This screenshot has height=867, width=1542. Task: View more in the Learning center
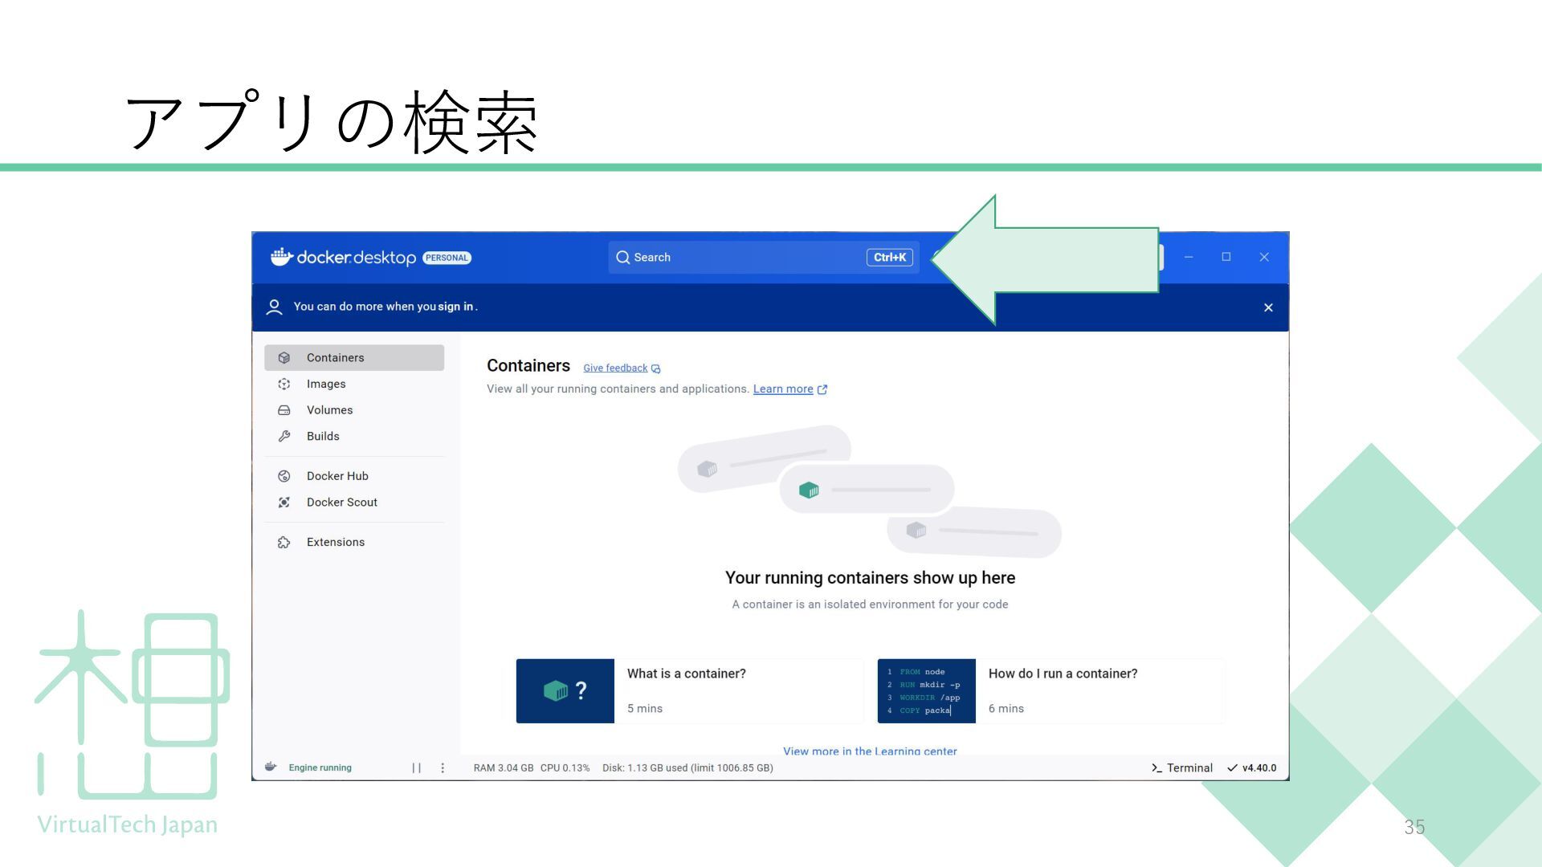(x=870, y=751)
